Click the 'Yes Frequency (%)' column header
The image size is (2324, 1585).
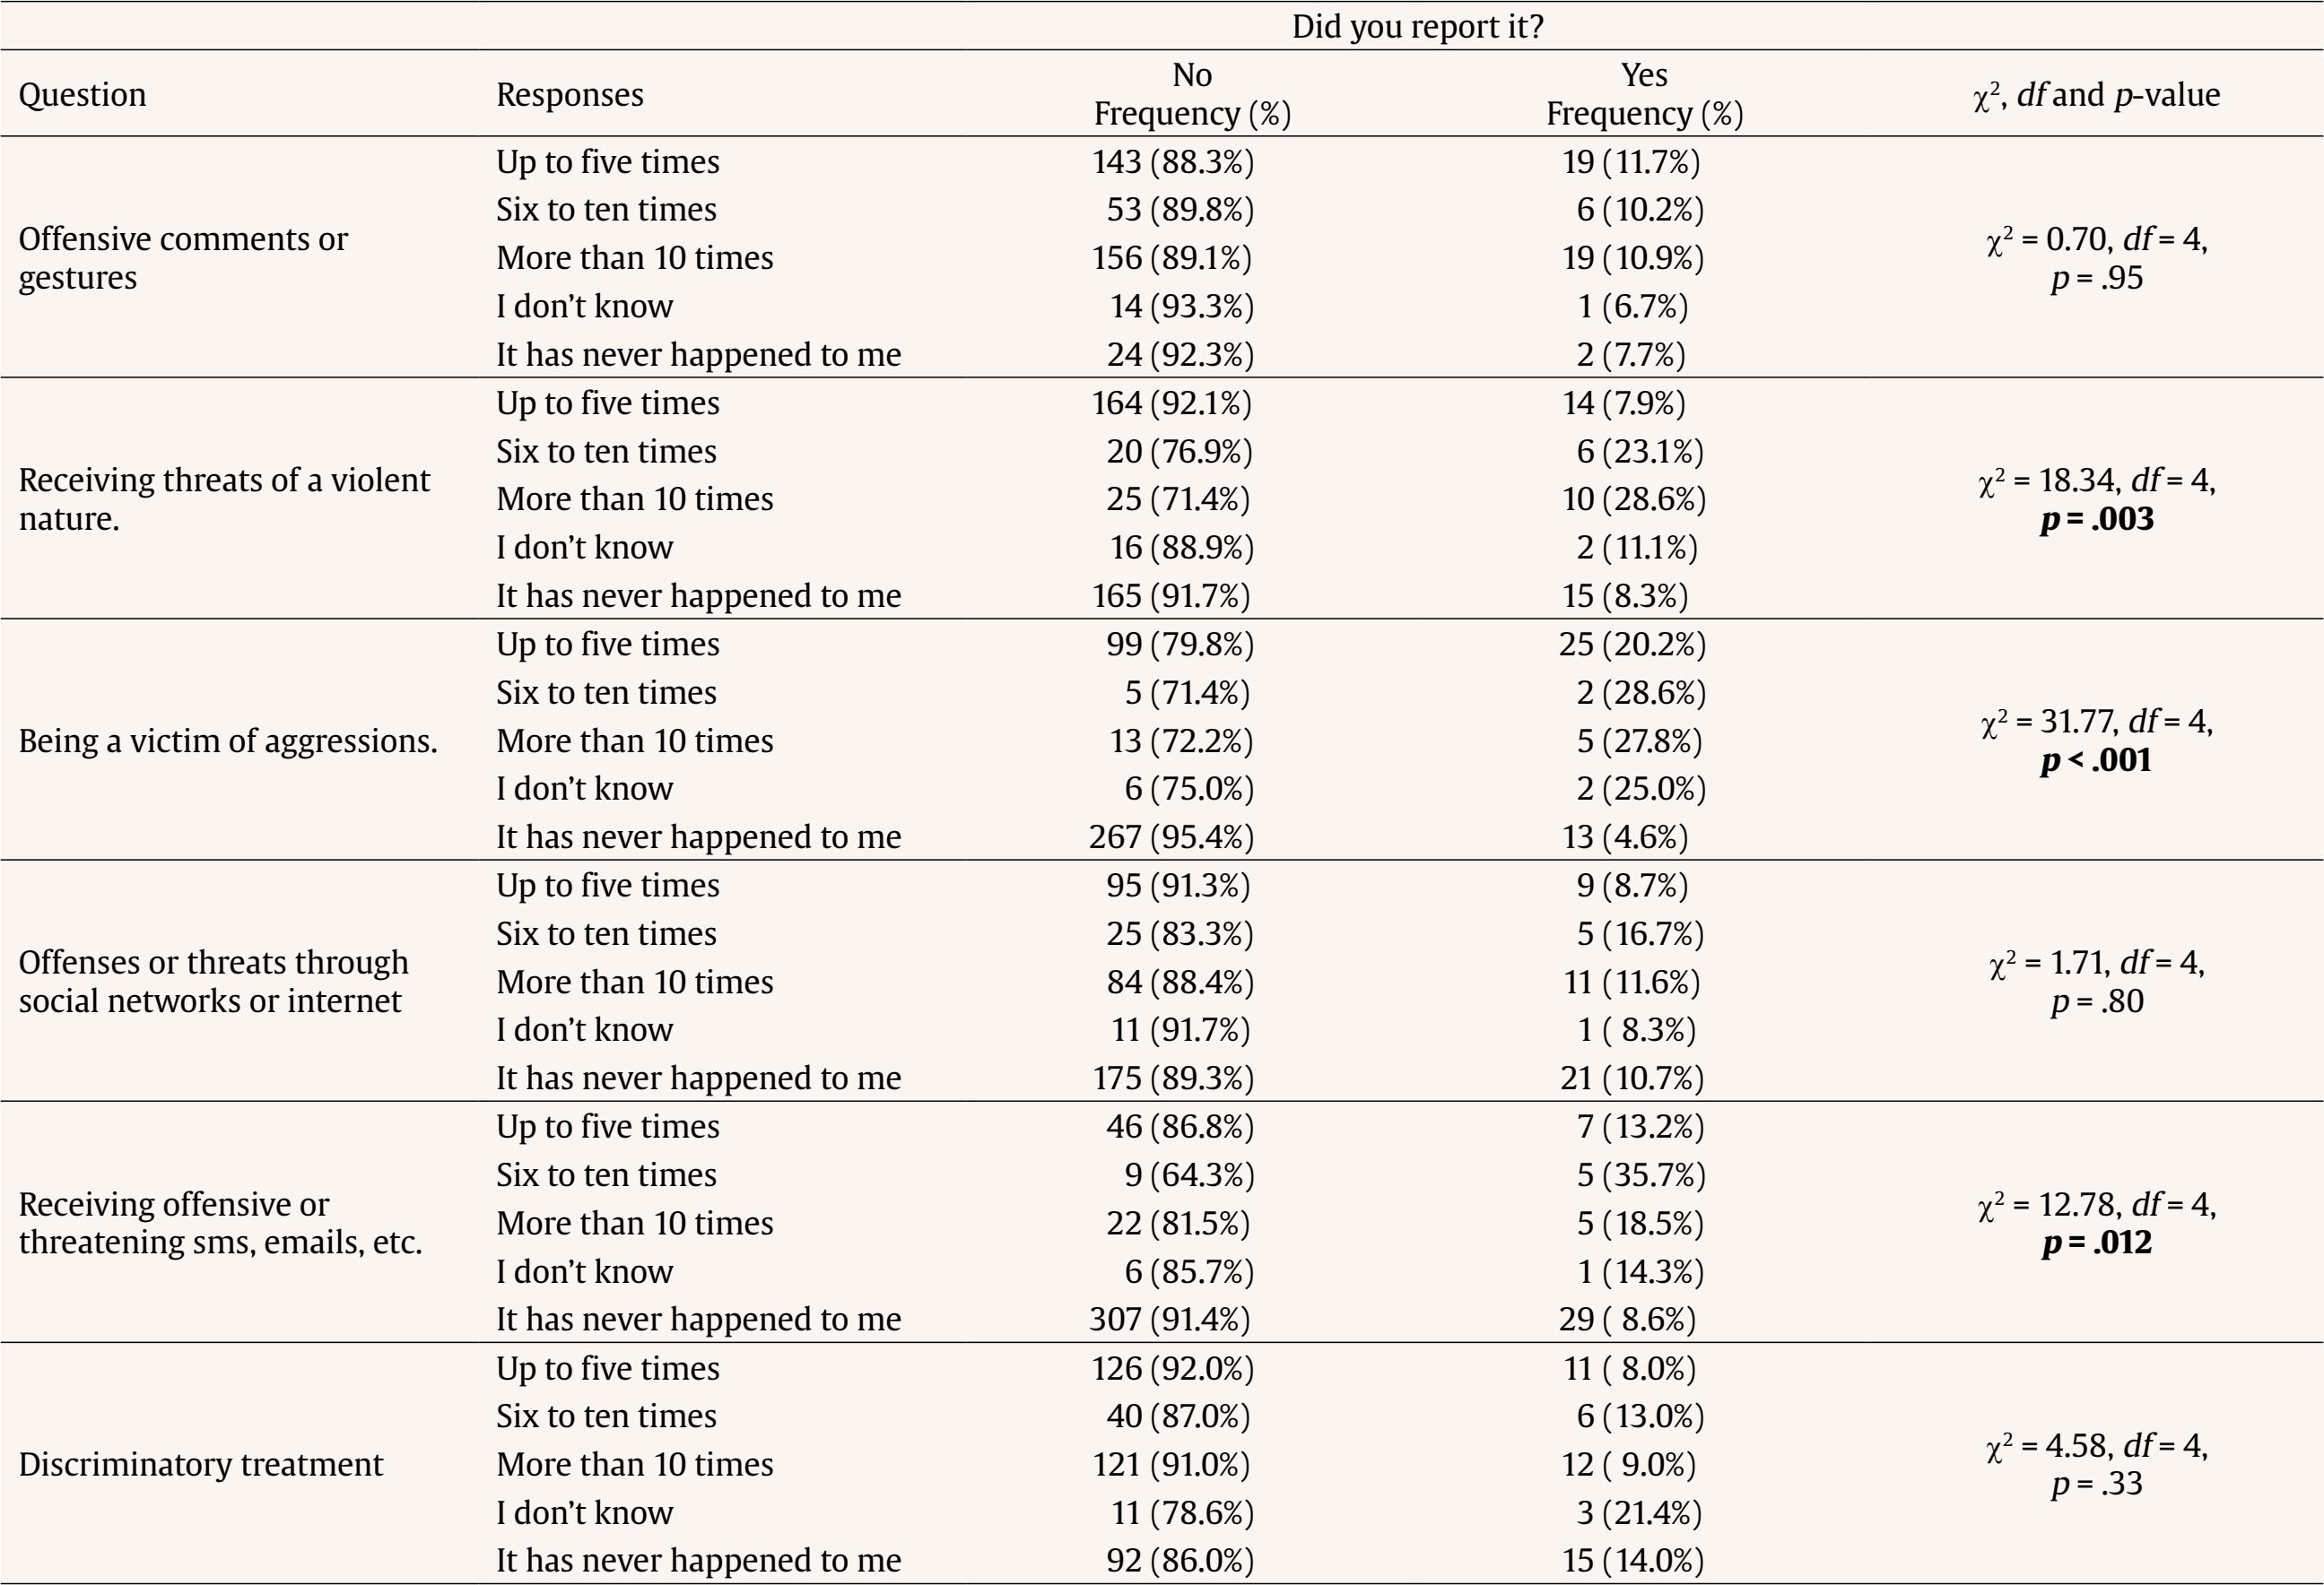point(1644,94)
